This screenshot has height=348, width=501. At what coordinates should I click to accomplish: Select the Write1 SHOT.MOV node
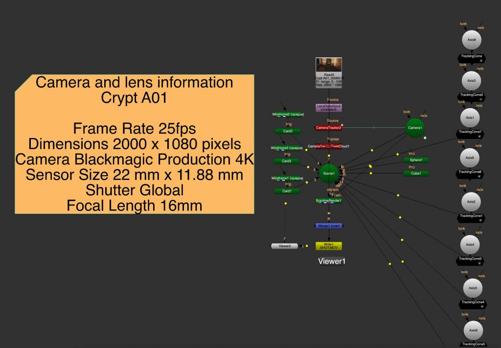tap(328, 246)
